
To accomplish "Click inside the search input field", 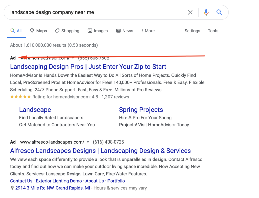I will pyautogui.click(x=76, y=12).
